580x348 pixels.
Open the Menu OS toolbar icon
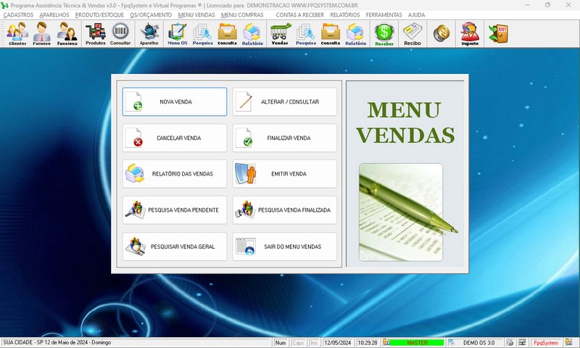click(177, 33)
